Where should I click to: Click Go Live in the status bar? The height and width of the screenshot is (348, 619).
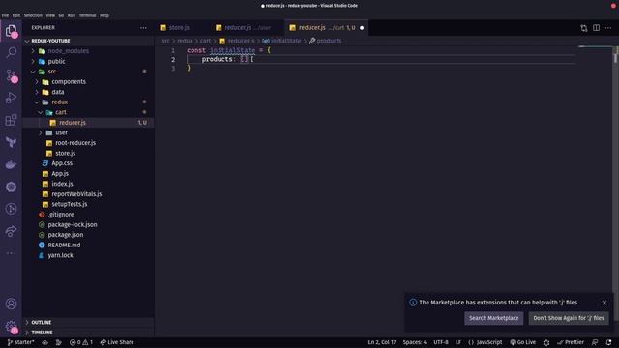(x=522, y=342)
